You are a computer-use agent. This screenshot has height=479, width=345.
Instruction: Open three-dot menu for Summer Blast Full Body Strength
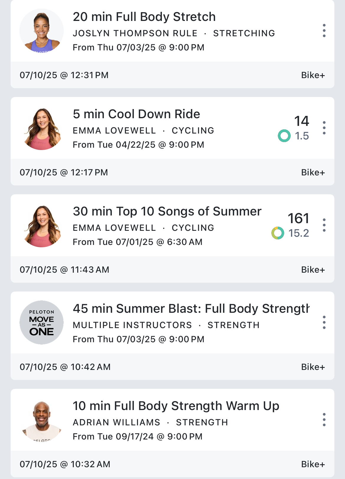coord(324,322)
